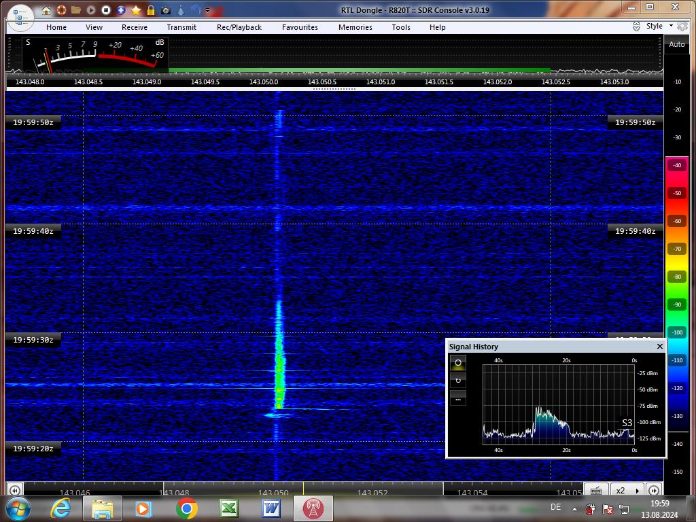Open the View ribbon tab
This screenshot has height=522, width=696.
pos(94,27)
